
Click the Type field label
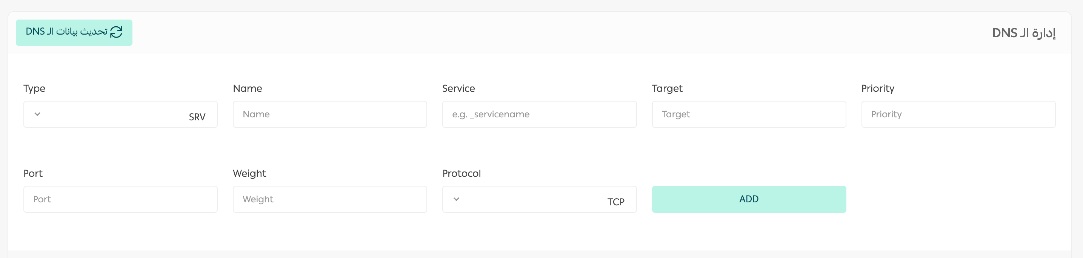tap(34, 88)
